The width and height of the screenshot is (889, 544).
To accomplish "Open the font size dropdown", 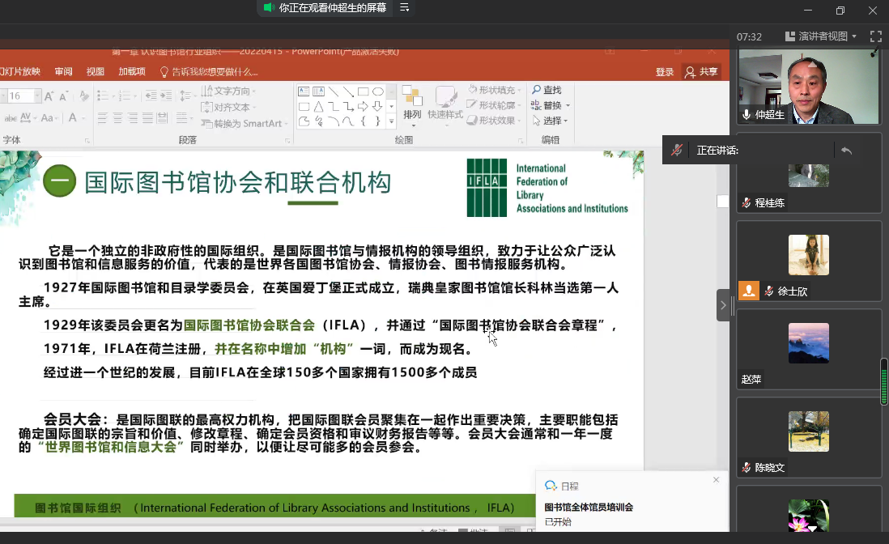I will click(x=37, y=96).
